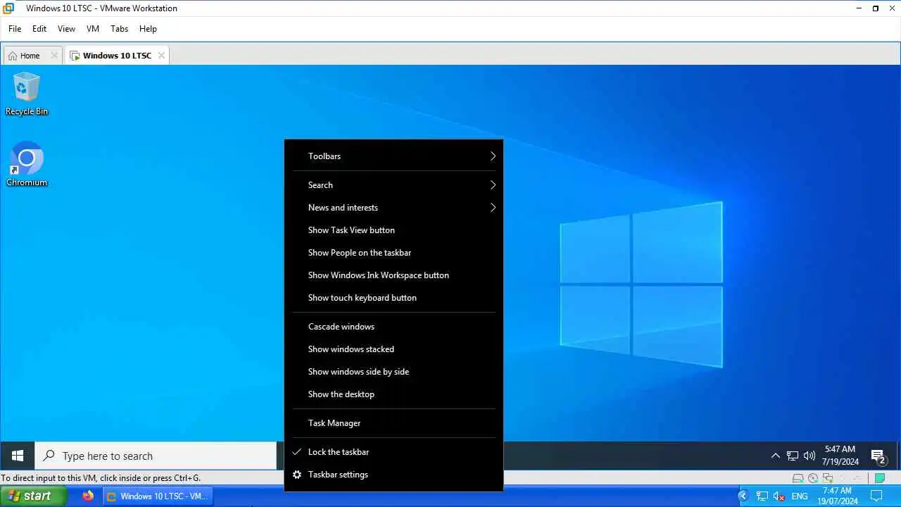Open Task Manager from context menu

(393, 423)
